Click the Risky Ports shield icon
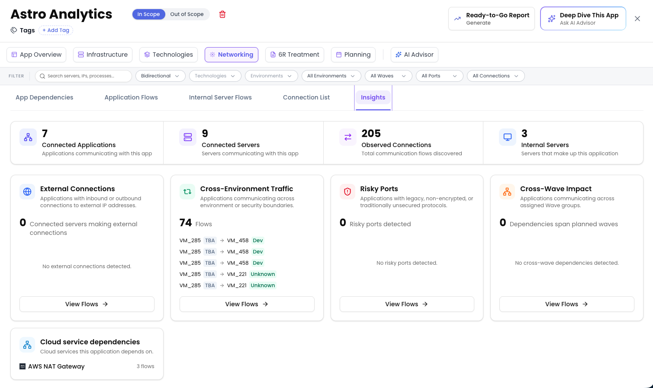Viewport: 653px width, 388px height. tap(347, 192)
